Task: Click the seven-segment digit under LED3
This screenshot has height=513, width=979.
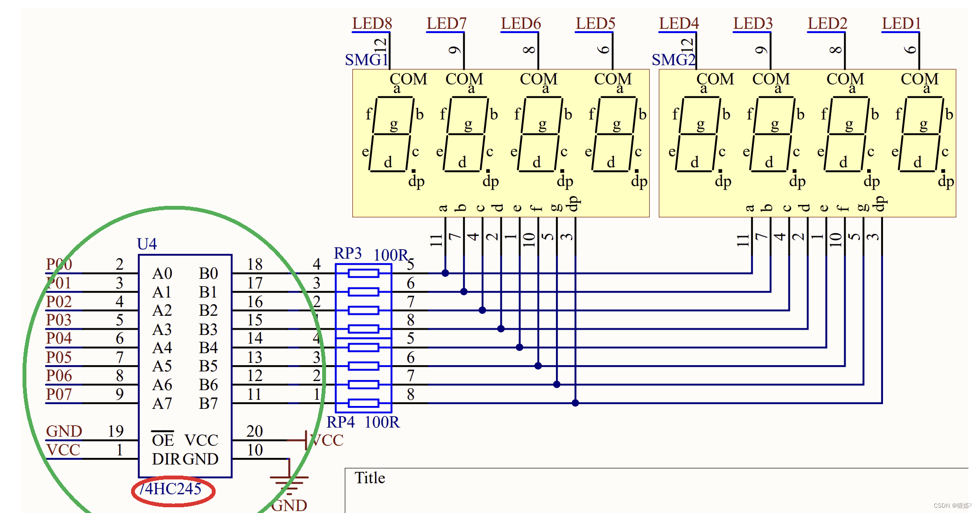Action: click(773, 134)
